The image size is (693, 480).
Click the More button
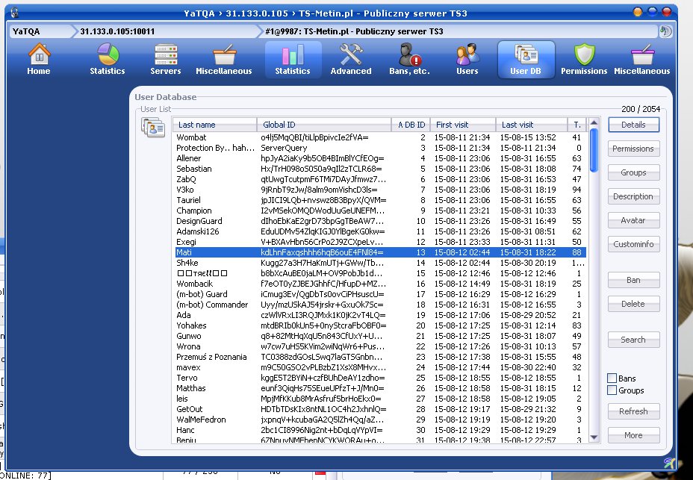click(634, 435)
